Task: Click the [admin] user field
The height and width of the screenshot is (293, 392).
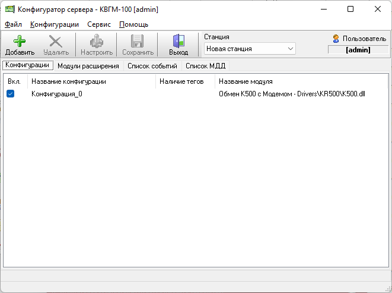Action: tap(358, 50)
